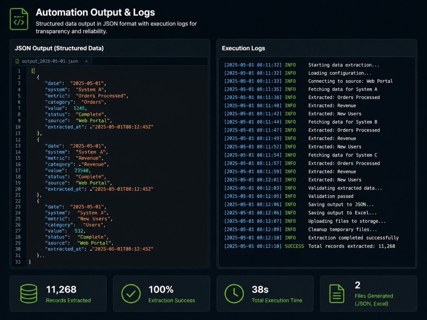Select the output_2025-05-01.json tab
The image size is (427, 320).
point(52,61)
